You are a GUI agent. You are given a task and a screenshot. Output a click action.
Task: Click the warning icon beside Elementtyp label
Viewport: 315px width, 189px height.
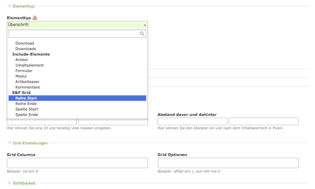pos(35,17)
